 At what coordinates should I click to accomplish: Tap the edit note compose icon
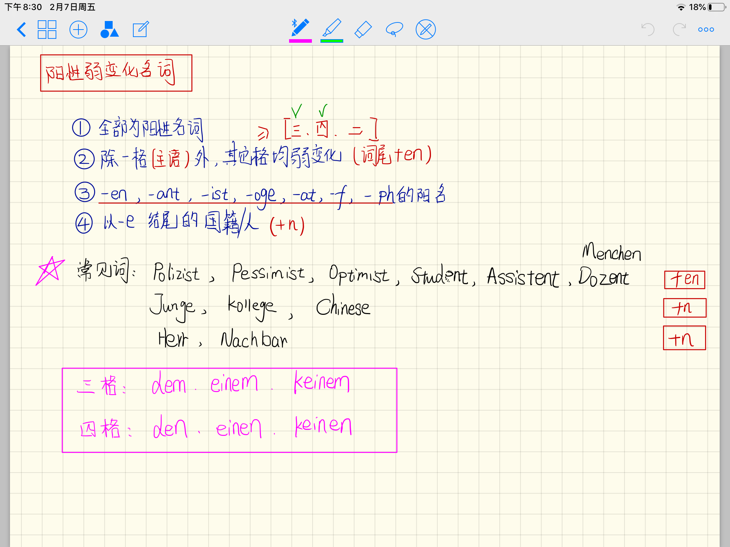140,30
